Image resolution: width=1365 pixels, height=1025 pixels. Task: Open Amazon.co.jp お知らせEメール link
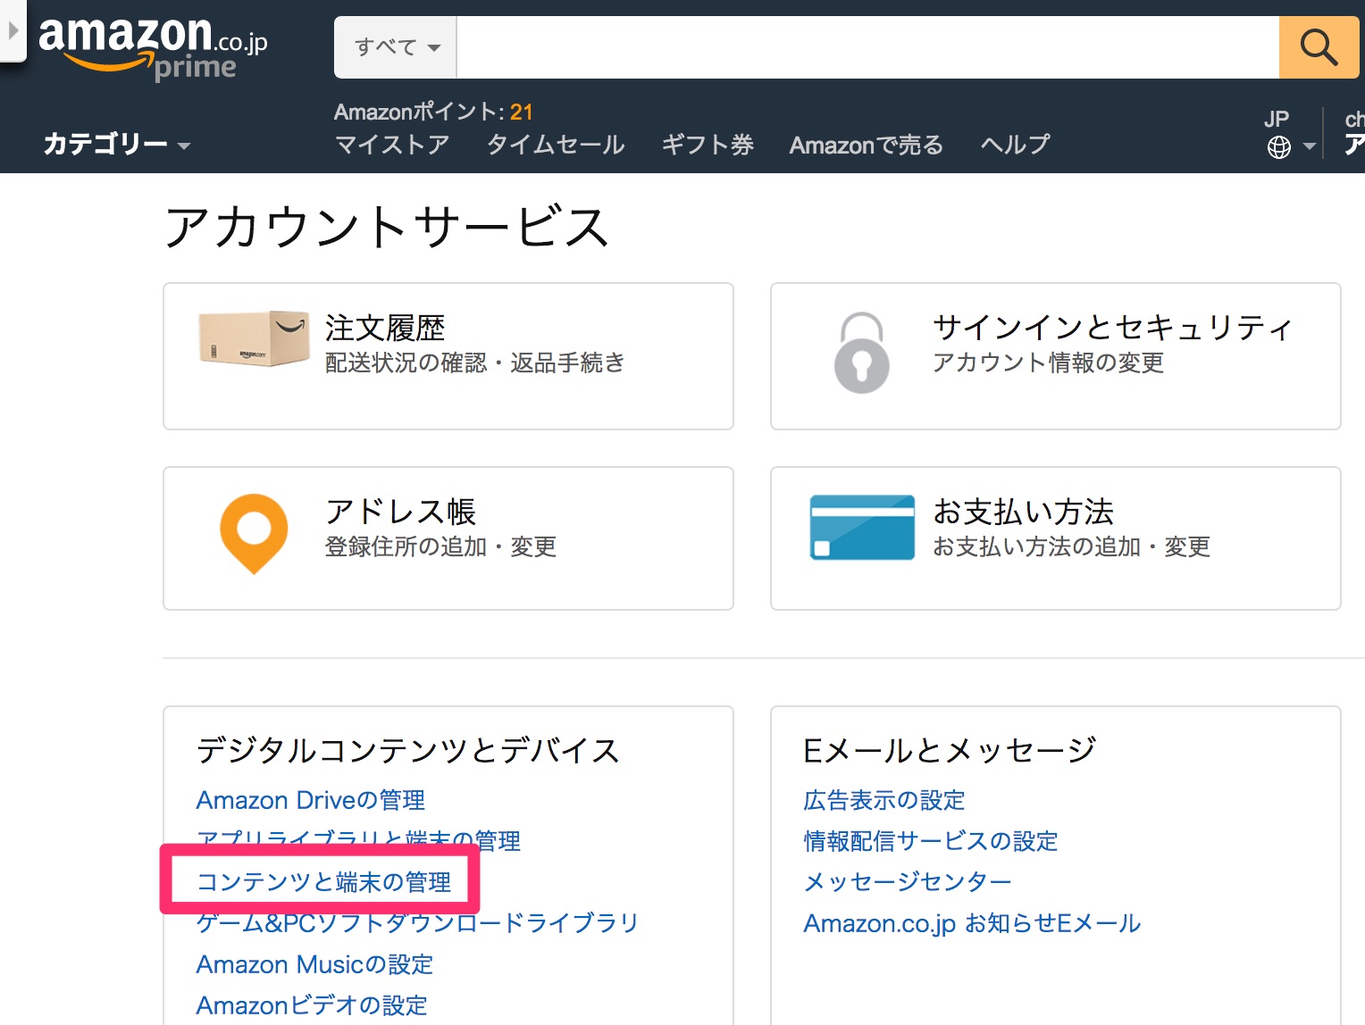pyautogui.click(x=972, y=923)
